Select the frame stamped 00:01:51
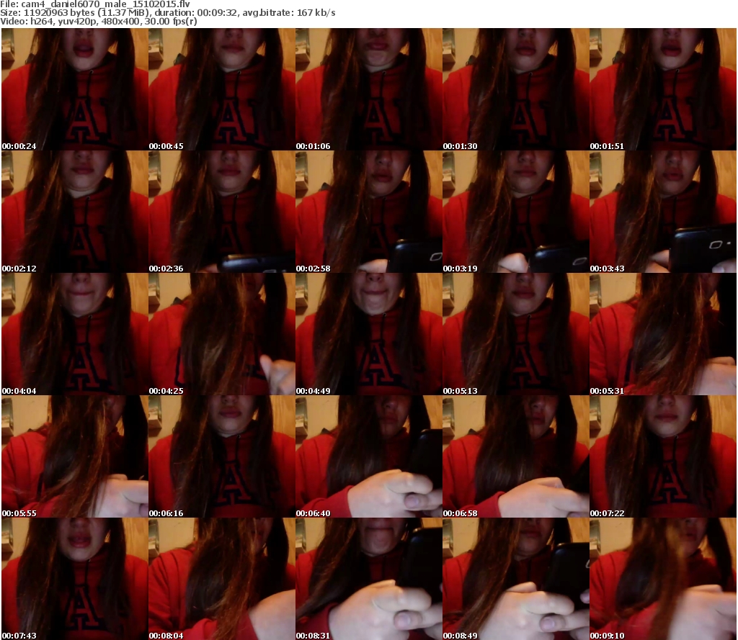 pyautogui.click(x=663, y=89)
